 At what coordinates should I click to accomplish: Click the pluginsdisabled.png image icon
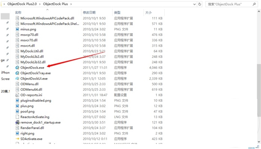coord(17,100)
